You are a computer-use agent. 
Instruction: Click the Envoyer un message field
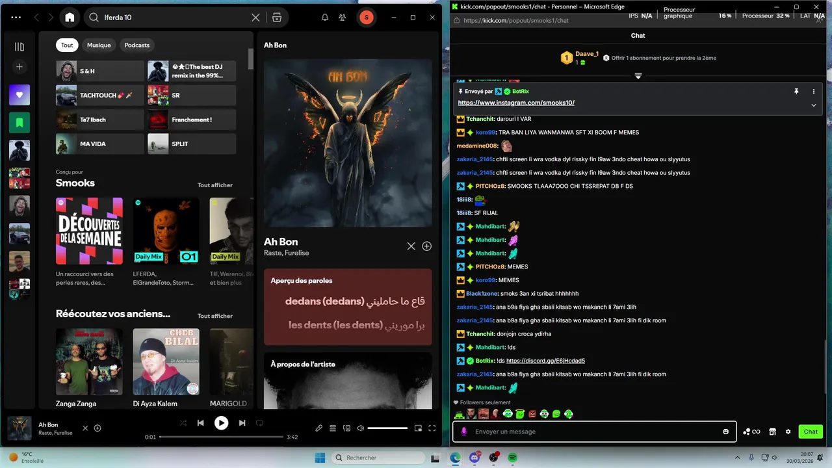(595, 432)
